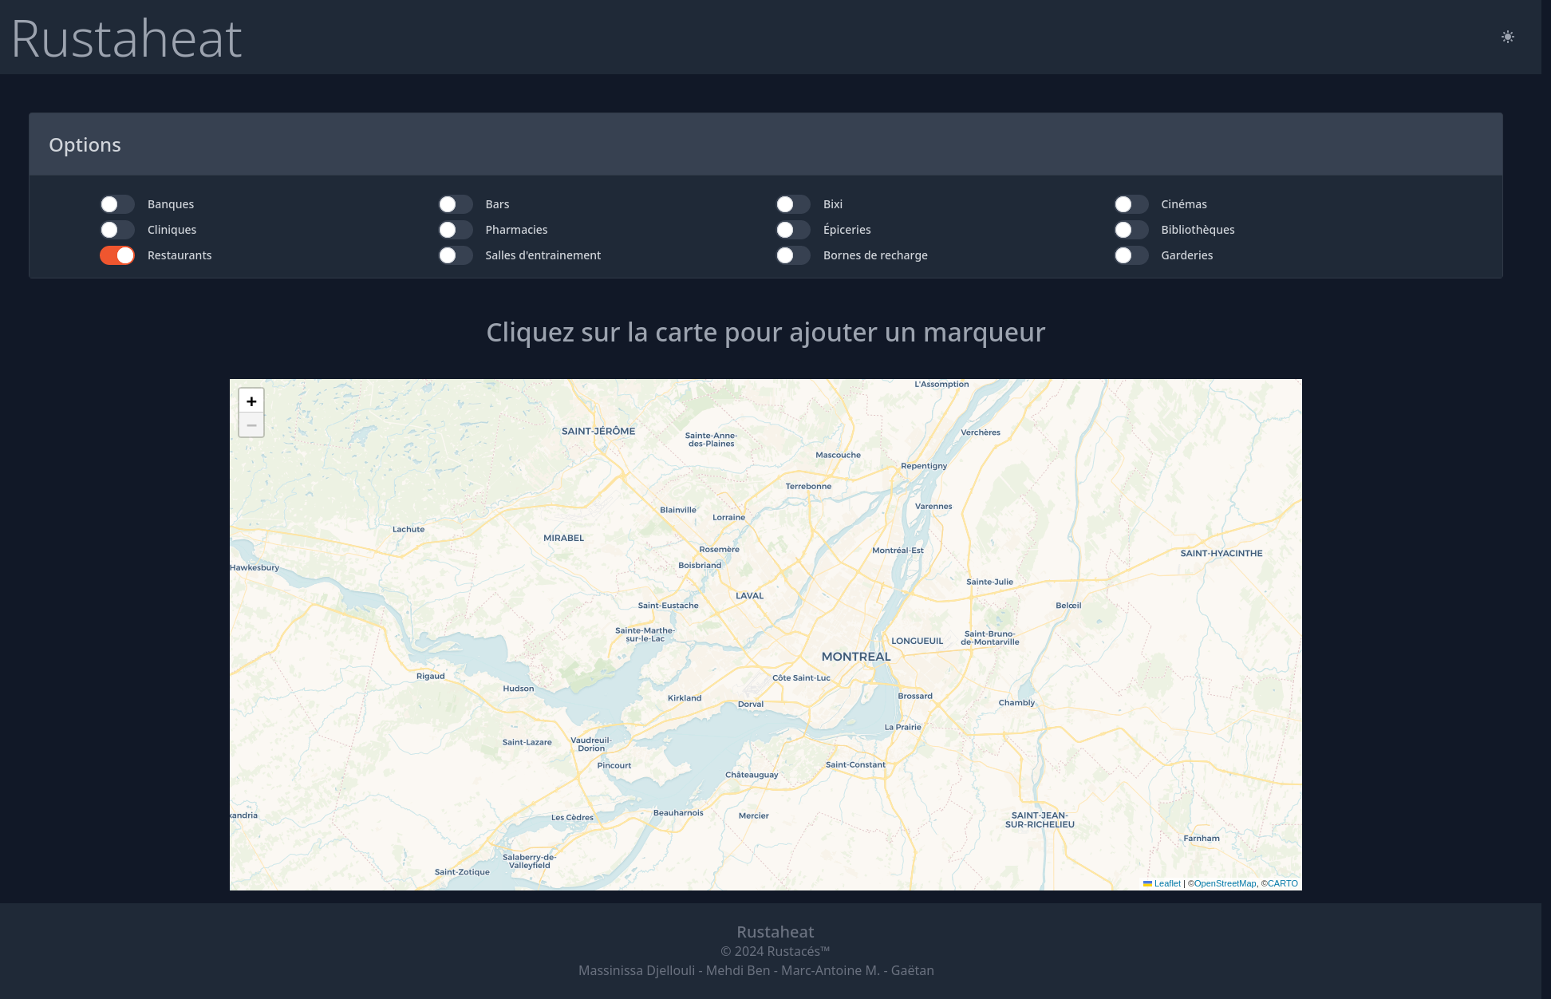Toggle the Cliniques switch
The height and width of the screenshot is (999, 1551).
[117, 230]
